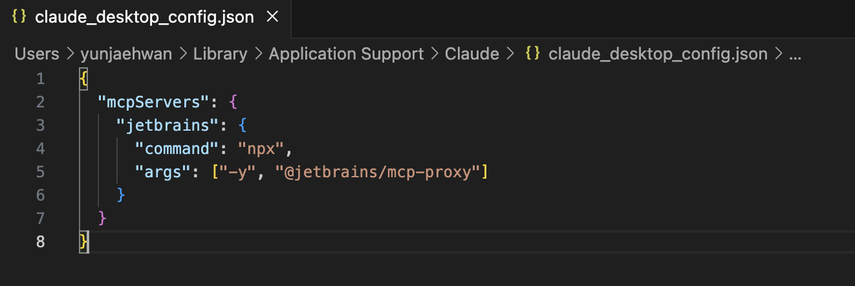Click line number 2 in the gutter

tap(40, 102)
